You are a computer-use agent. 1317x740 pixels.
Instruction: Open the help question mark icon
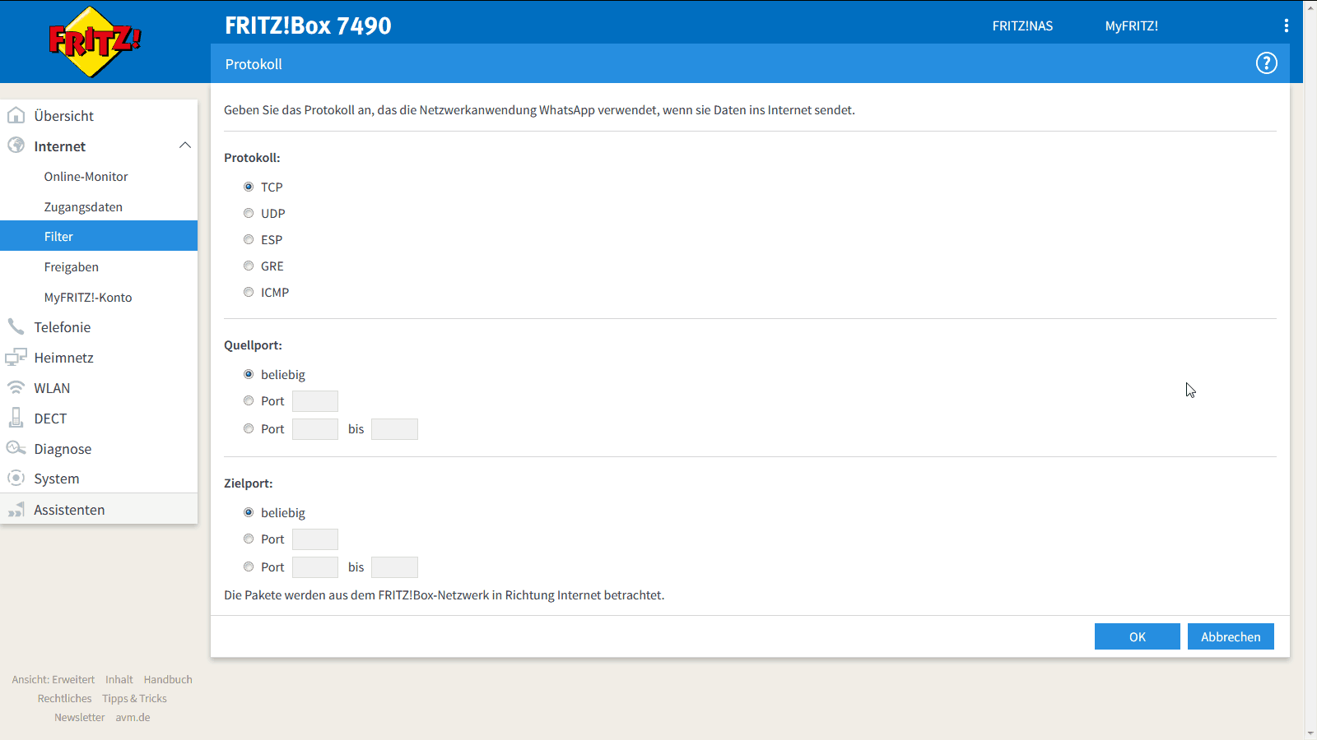[x=1266, y=63]
